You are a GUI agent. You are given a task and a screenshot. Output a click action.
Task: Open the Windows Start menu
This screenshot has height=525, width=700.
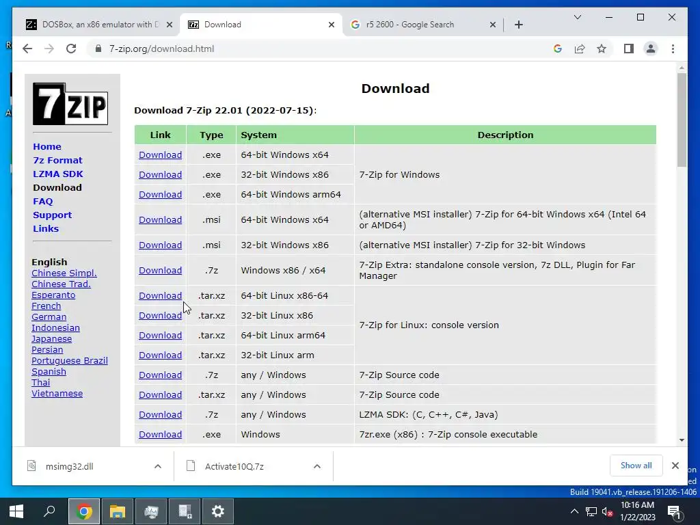coord(16,511)
